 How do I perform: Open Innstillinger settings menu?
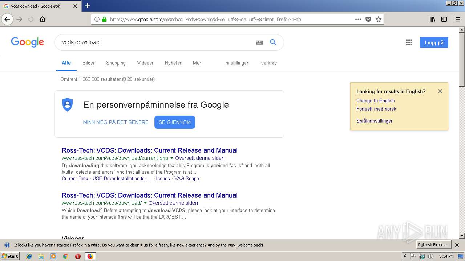click(x=236, y=63)
